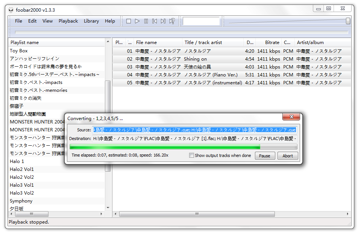The width and height of the screenshot is (361, 236).
Task: Click the playlist panel vertical scrollbar thumb
Action: (x=108, y=126)
